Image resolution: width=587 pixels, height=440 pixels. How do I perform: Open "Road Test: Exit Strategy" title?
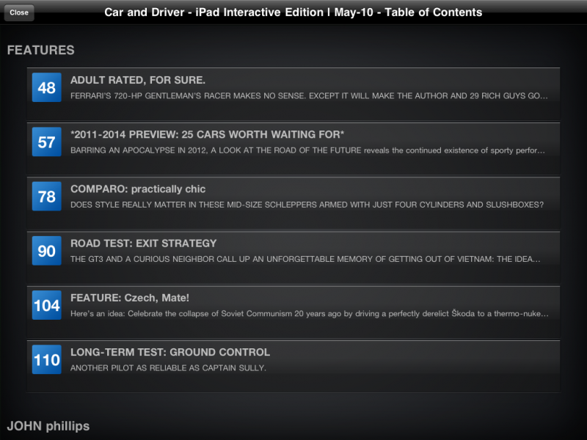tap(143, 243)
